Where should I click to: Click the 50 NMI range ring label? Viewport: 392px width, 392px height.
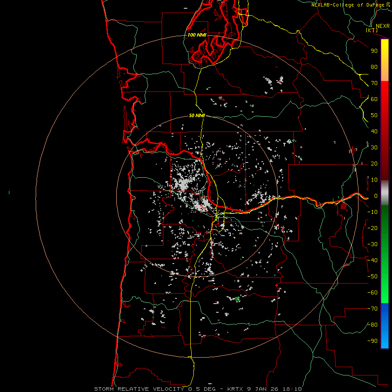click(x=197, y=115)
